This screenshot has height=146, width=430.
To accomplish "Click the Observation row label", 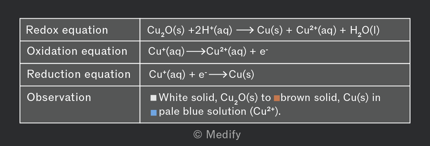I will point(59,97).
